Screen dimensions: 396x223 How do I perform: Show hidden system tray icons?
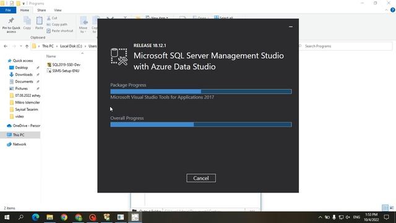point(321,217)
